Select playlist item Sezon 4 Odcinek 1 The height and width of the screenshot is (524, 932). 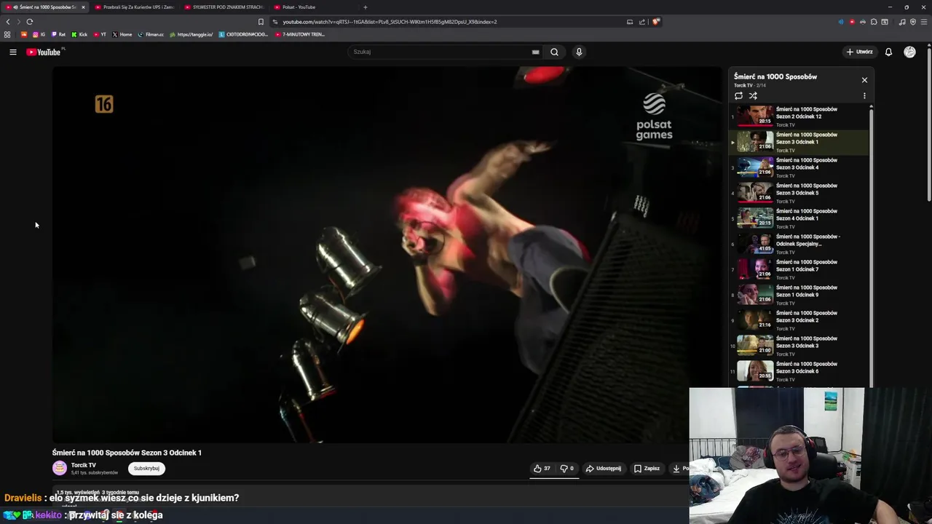pos(799,218)
